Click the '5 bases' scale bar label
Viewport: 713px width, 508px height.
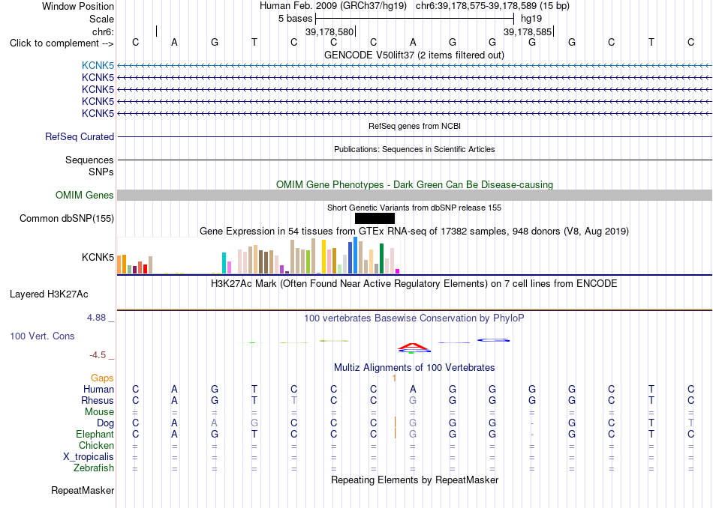(296, 19)
